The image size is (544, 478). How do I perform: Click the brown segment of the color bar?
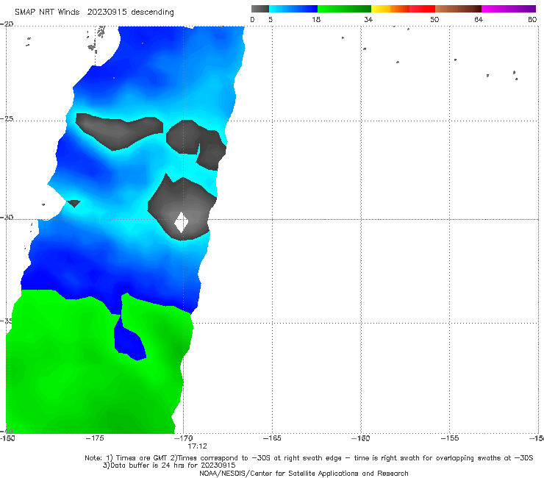[458, 9]
